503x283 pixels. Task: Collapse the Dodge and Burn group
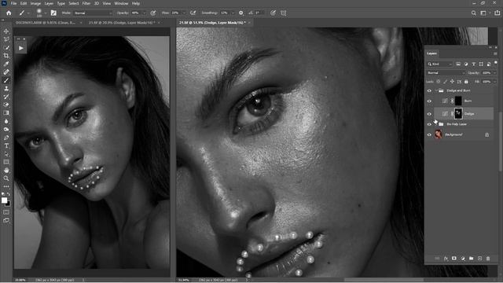436,91
